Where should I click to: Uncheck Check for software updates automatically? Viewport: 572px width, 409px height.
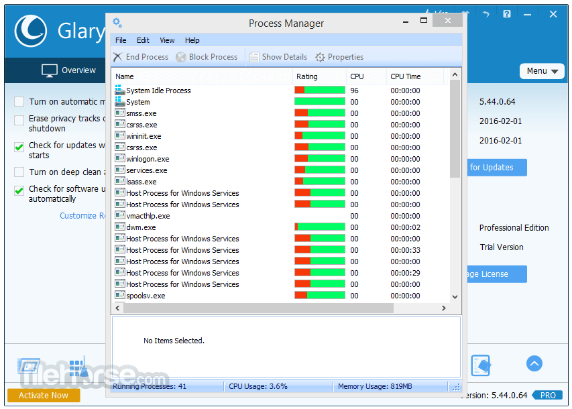(19, 190)
